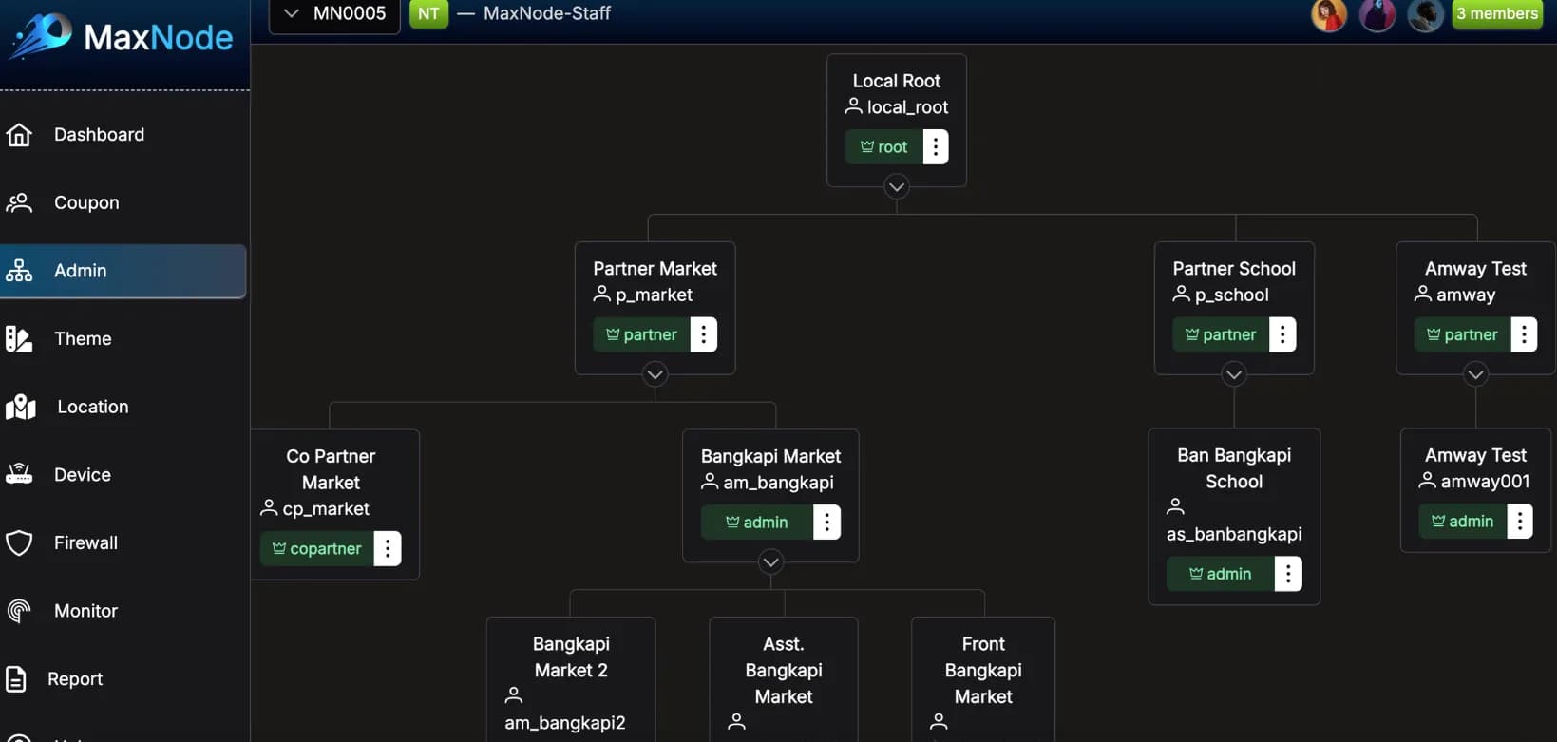The image size is (1557, 742).
Task: Click partner role badge on Partner School
Action: pyautogui.click(x=1221, y=334)
